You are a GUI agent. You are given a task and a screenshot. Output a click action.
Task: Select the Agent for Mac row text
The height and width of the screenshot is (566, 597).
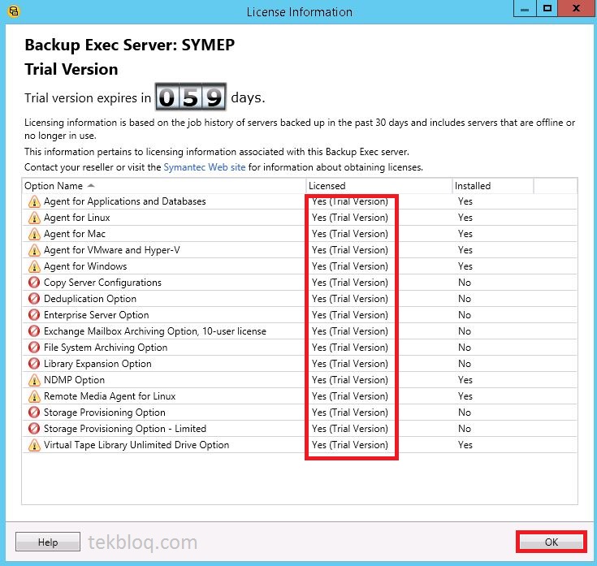(75, 234)
